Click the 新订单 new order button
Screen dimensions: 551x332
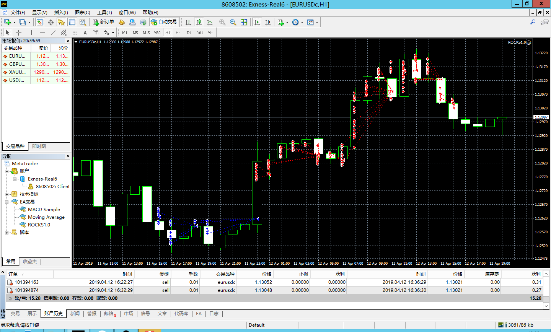coord(103,22)
